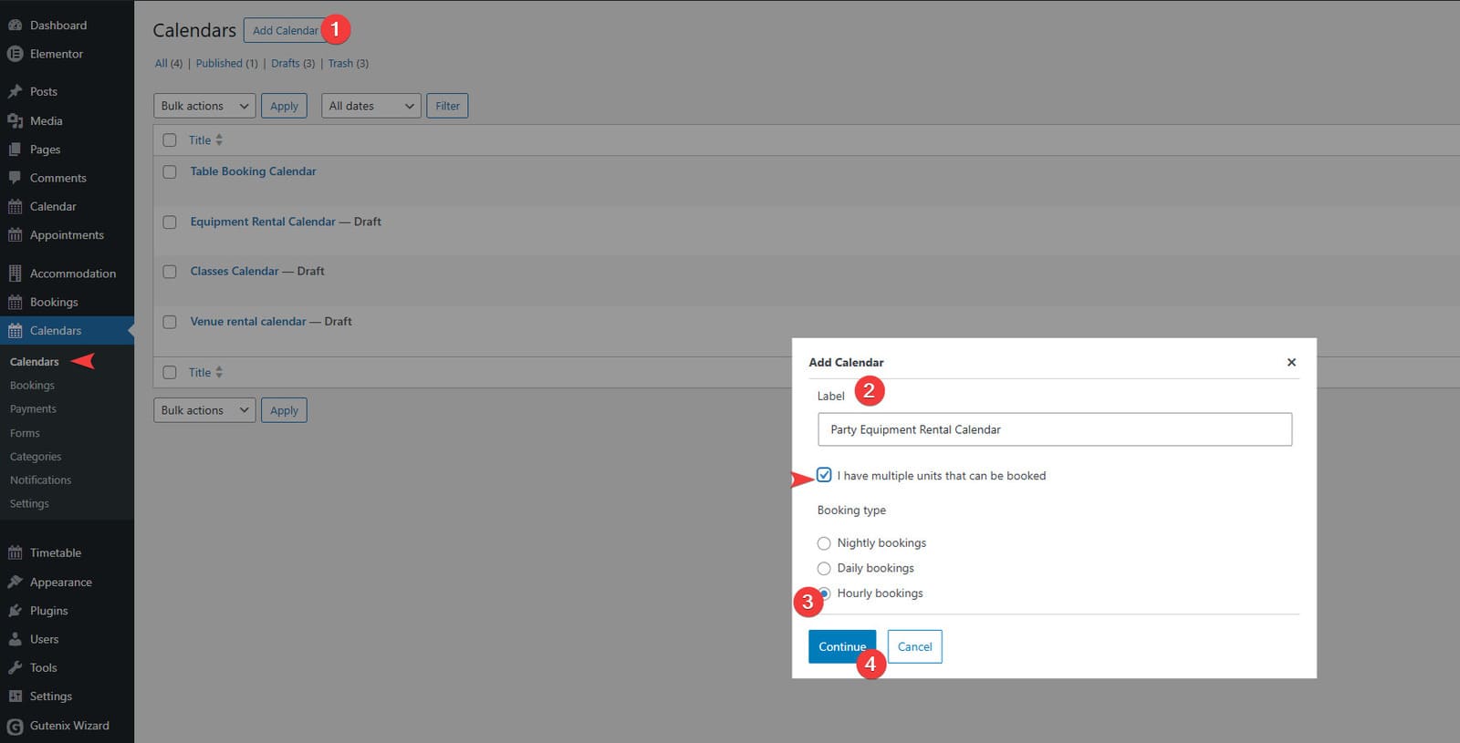View Trash (3) calendars
Image resolution: width=1460 pixels, height=743 pixels.
[x=349, y=64]
